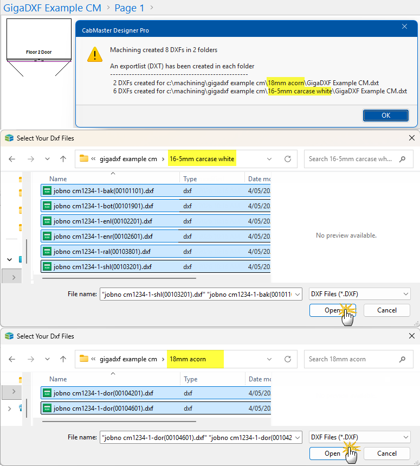Select jobno cm1234-1-enl(00102201).dxf
The image size is (420, 466).
155,221
